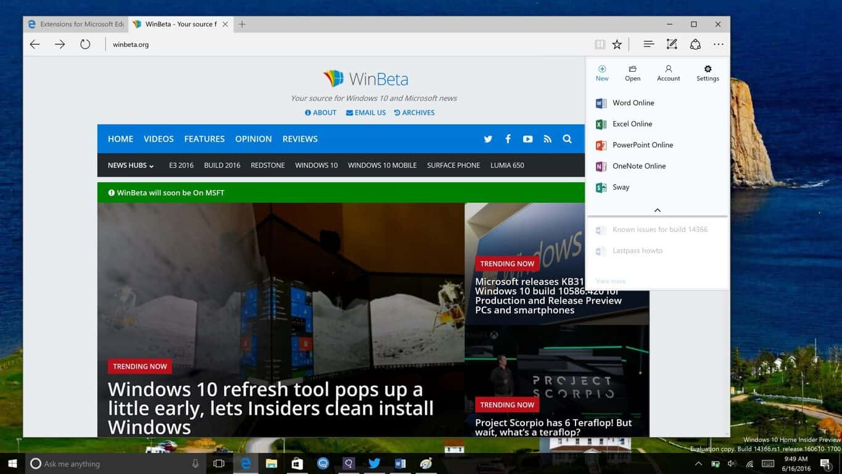842x474 pixels.
Task: Open Edge More actions ellipsis menu
Action: click(x=719, y=44)
